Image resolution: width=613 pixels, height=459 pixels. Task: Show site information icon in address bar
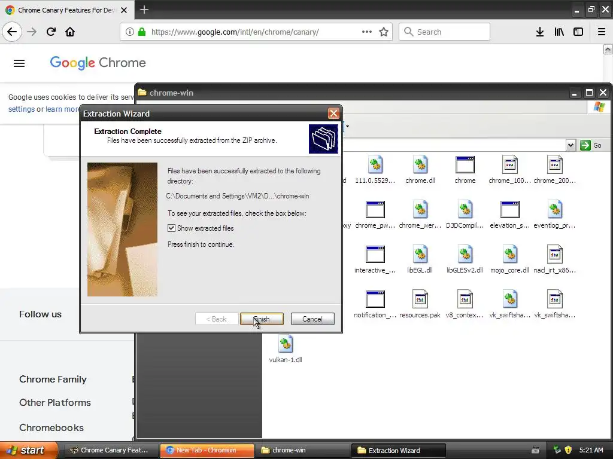pos(130,32)
